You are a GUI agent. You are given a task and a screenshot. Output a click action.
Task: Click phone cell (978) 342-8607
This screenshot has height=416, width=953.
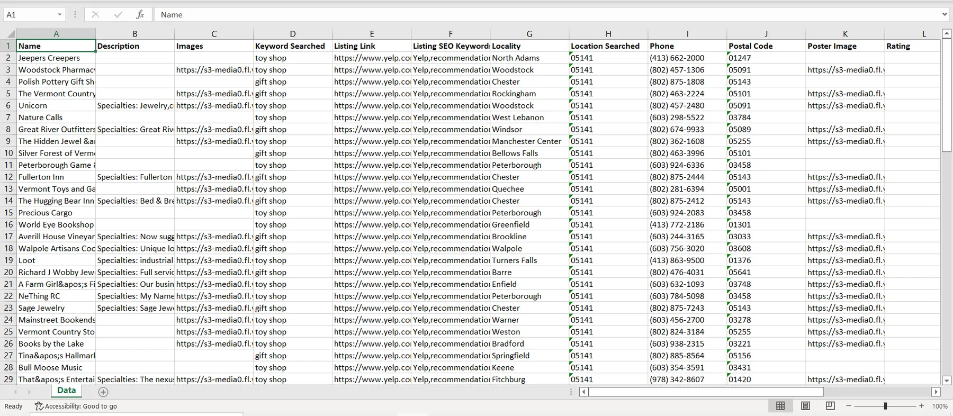coord(687,379)
